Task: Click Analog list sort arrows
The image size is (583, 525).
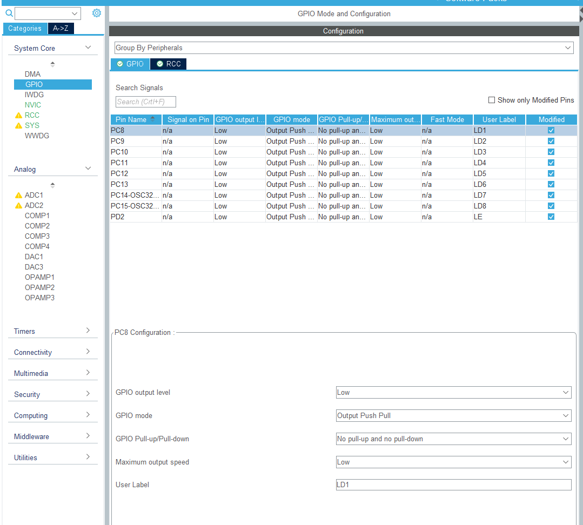Action: tap(53, 185)
